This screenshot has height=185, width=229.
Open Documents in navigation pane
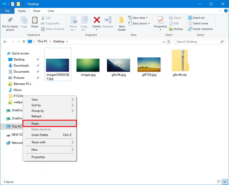pyautogui.click(x=19, y=72)
